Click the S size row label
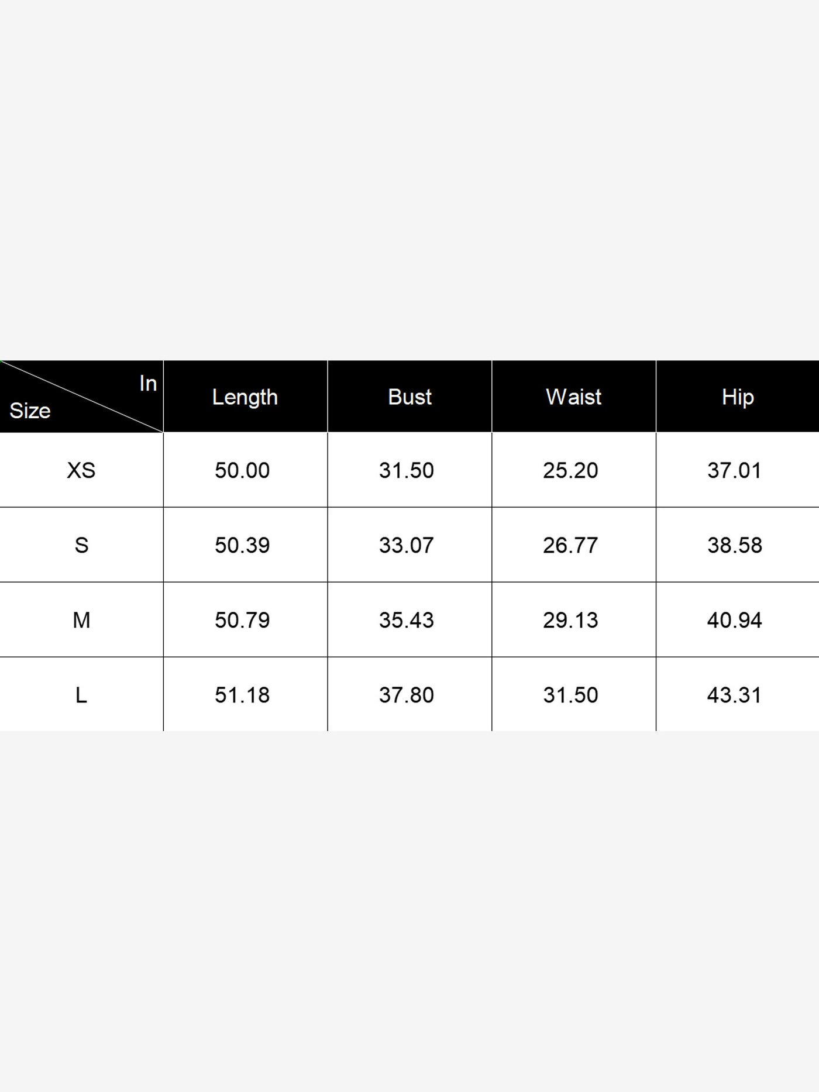Viewport: 819px width, 1092px height. point(81,545)
